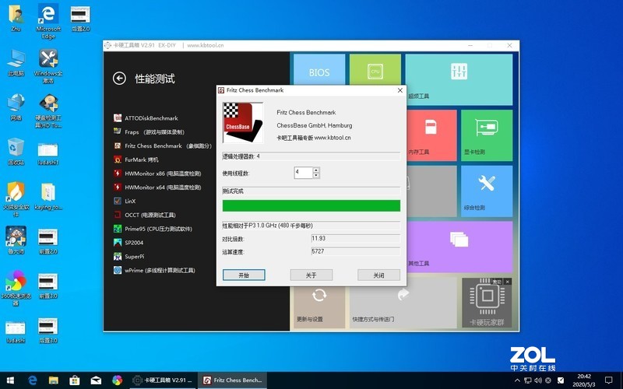Open the CPU tile
The width and height of the screenshot is (623, 389).
(375, 70)
